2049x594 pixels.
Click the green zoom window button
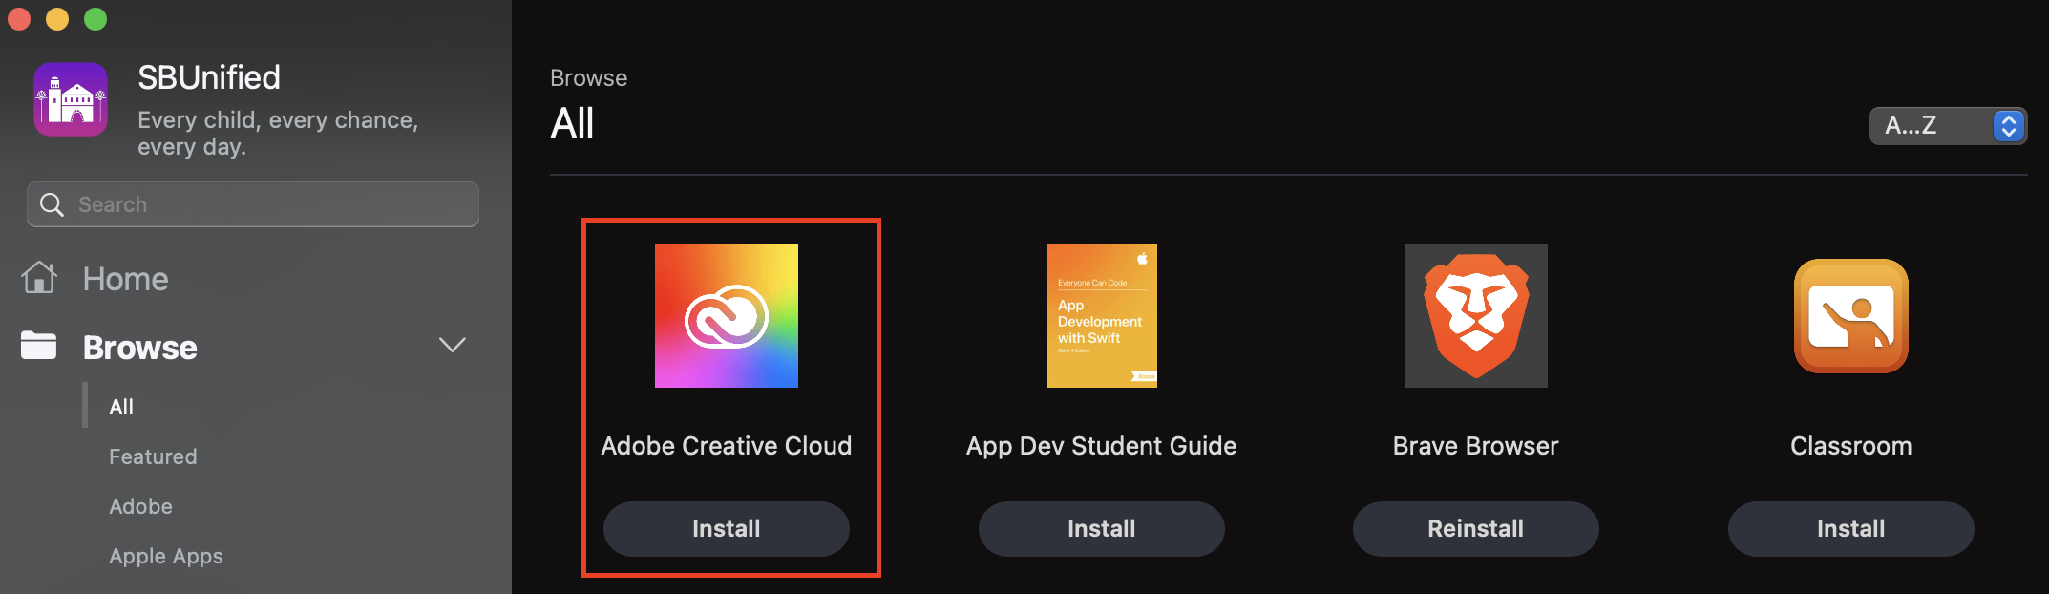point(95,18)
